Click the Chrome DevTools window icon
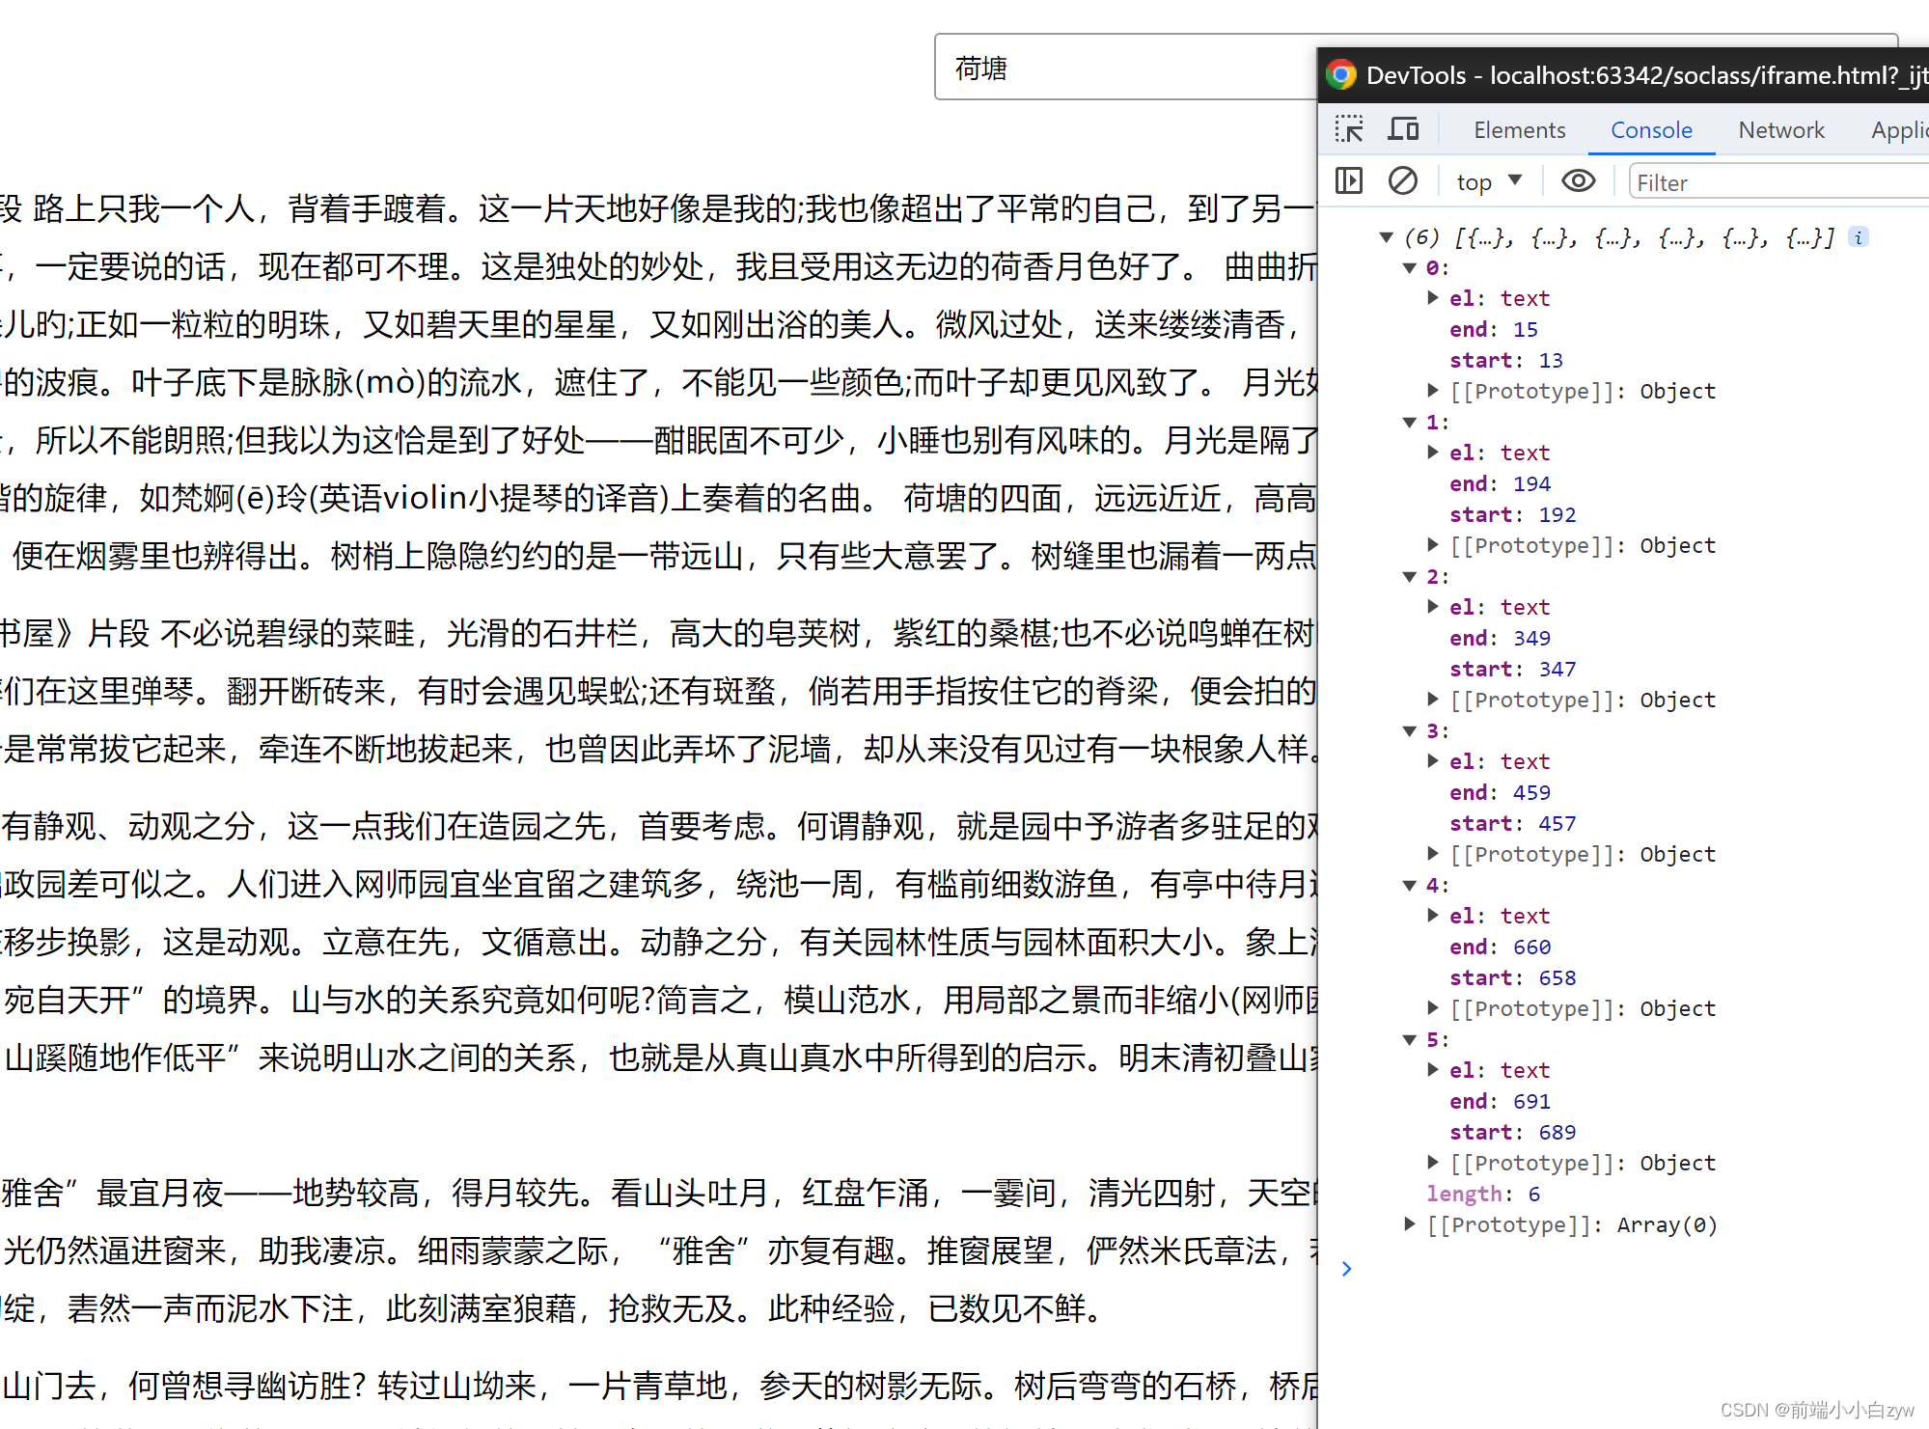1929x1429 pixels. (x=1340, y=75)
